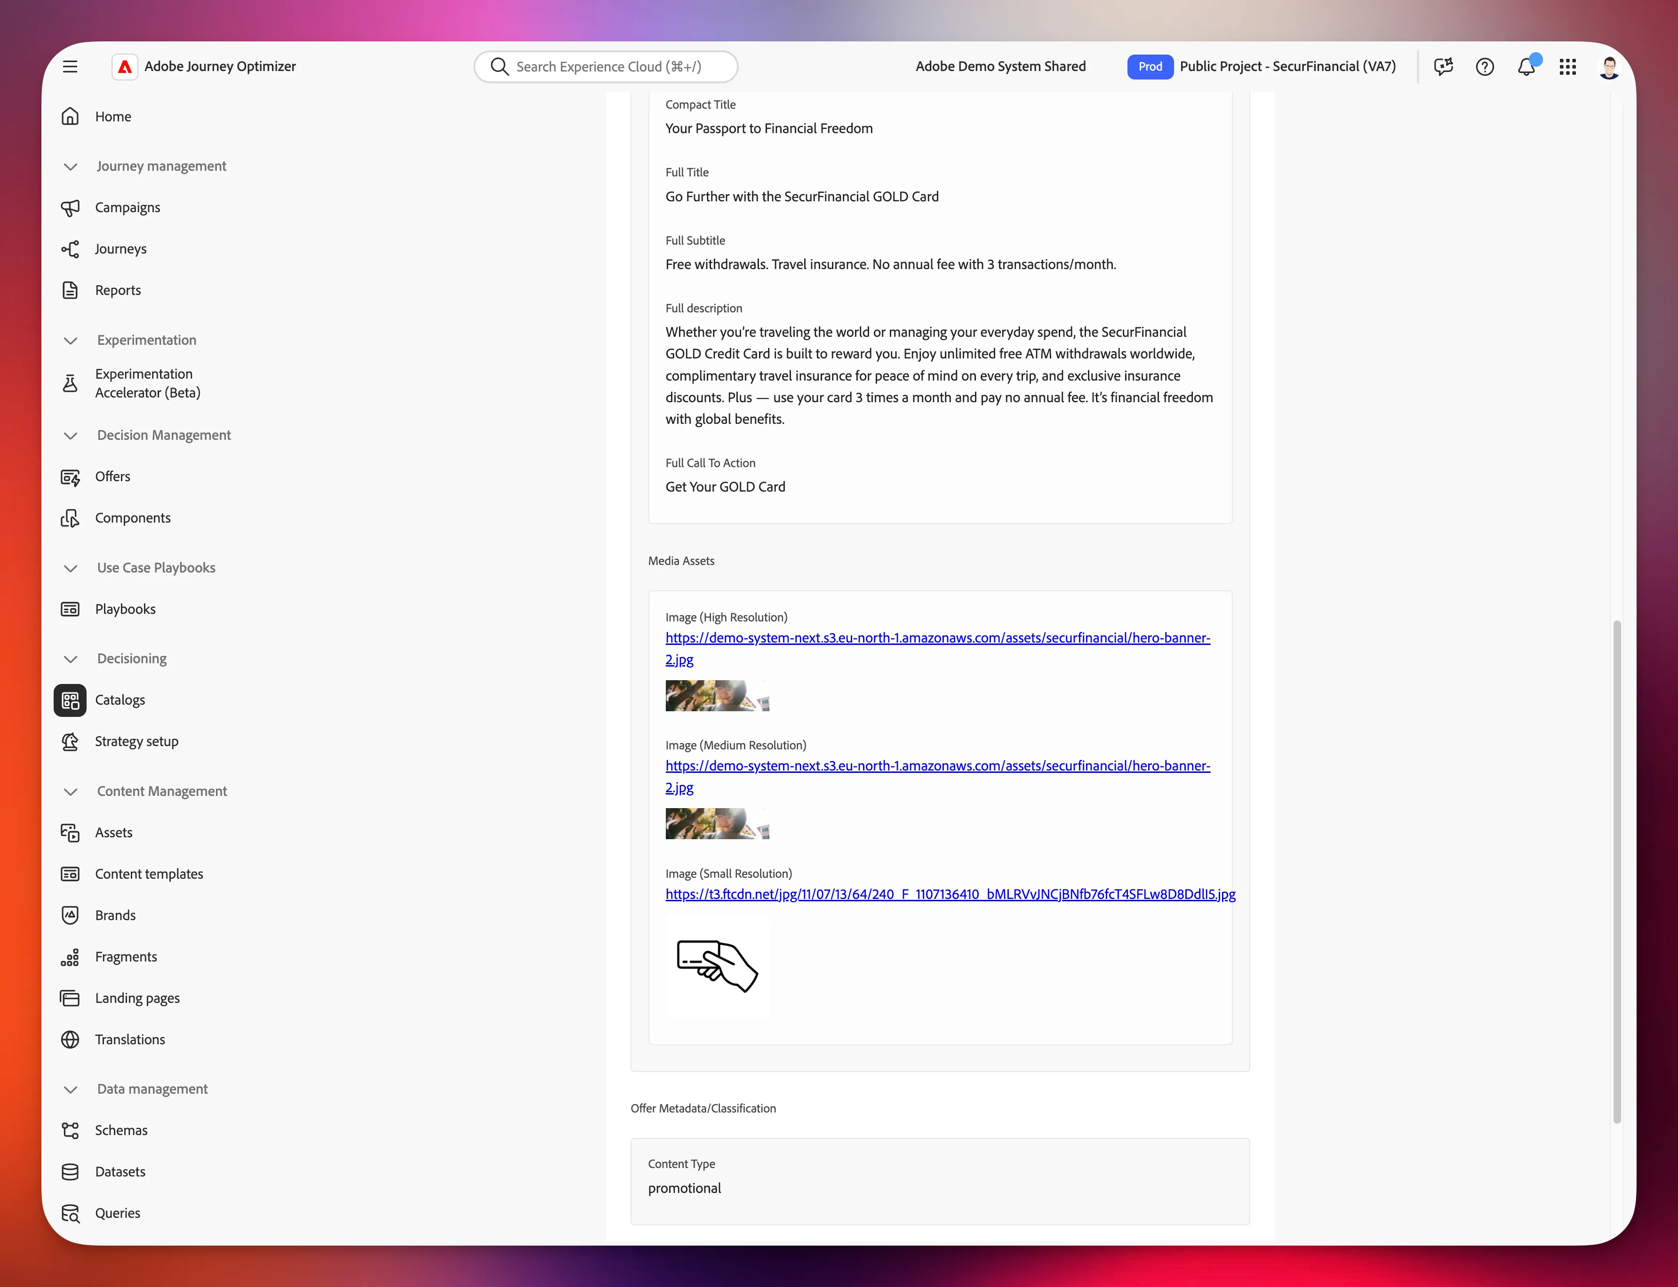Viewport: 1678px width, 1287px height.
Task: Collapse the Decisioning section
Action: (x=71, y=659)
